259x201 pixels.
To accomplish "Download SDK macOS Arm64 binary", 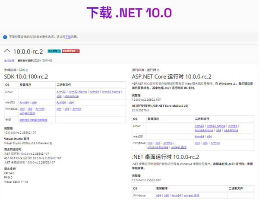I will (x=61, y=102).
